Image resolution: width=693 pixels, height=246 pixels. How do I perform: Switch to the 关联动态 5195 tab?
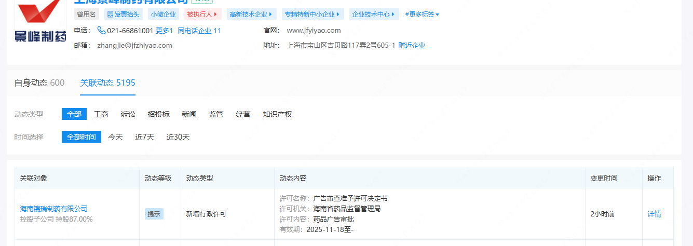tap(107, 83)
